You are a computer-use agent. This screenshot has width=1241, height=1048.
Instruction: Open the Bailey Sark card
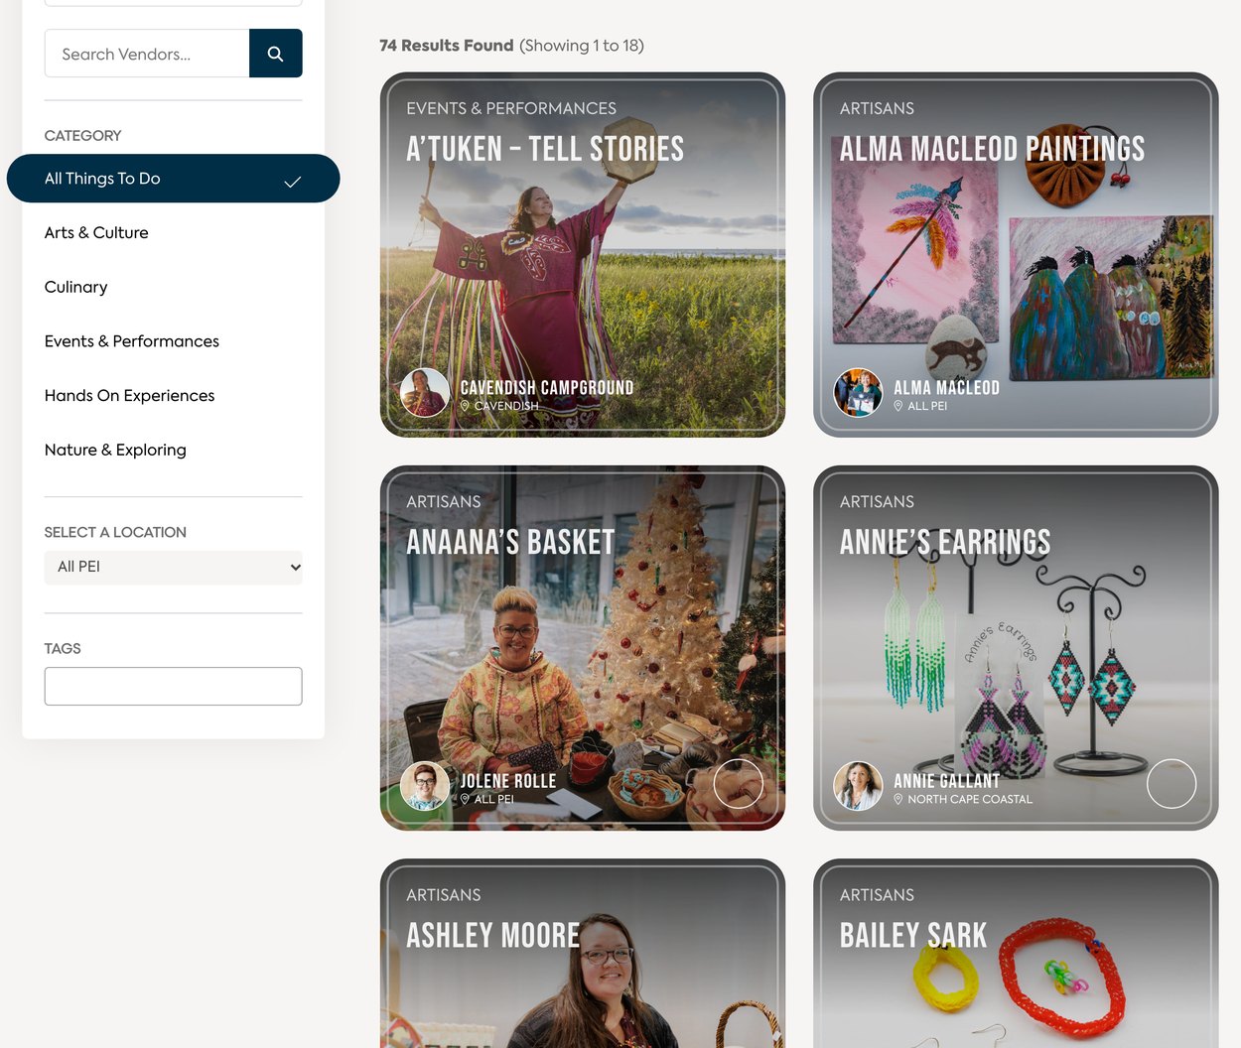point(1016,953)
